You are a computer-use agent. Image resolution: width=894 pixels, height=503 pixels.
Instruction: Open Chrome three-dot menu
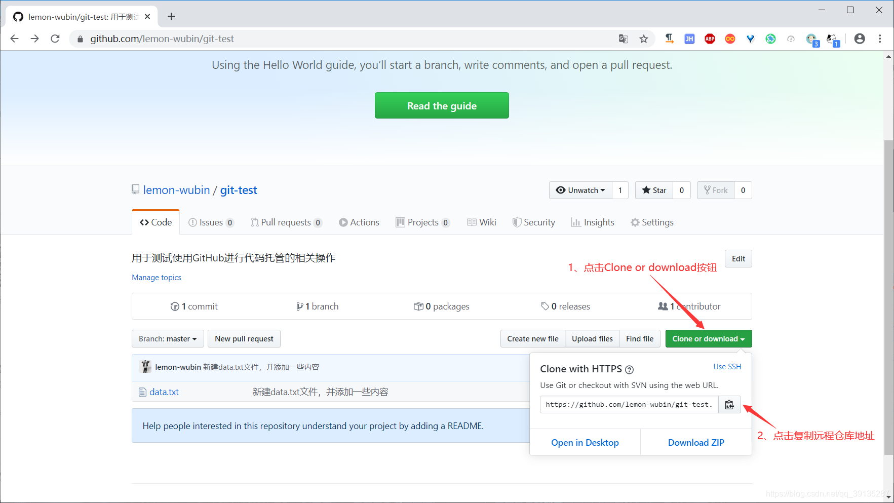pos(880,38)
